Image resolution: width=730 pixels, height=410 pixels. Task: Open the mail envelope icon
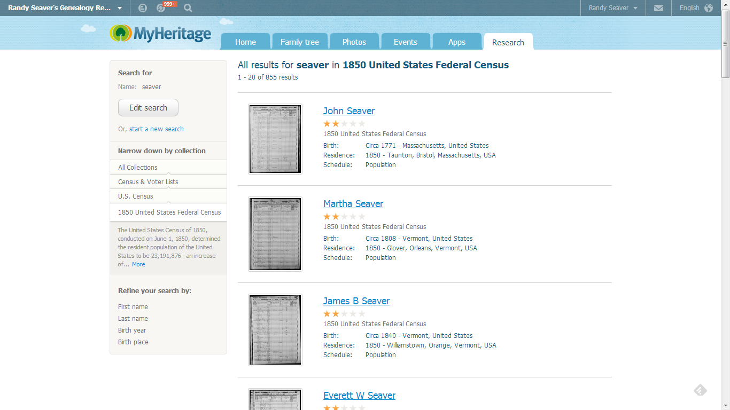pyautogui.click(x=658, y=8)
